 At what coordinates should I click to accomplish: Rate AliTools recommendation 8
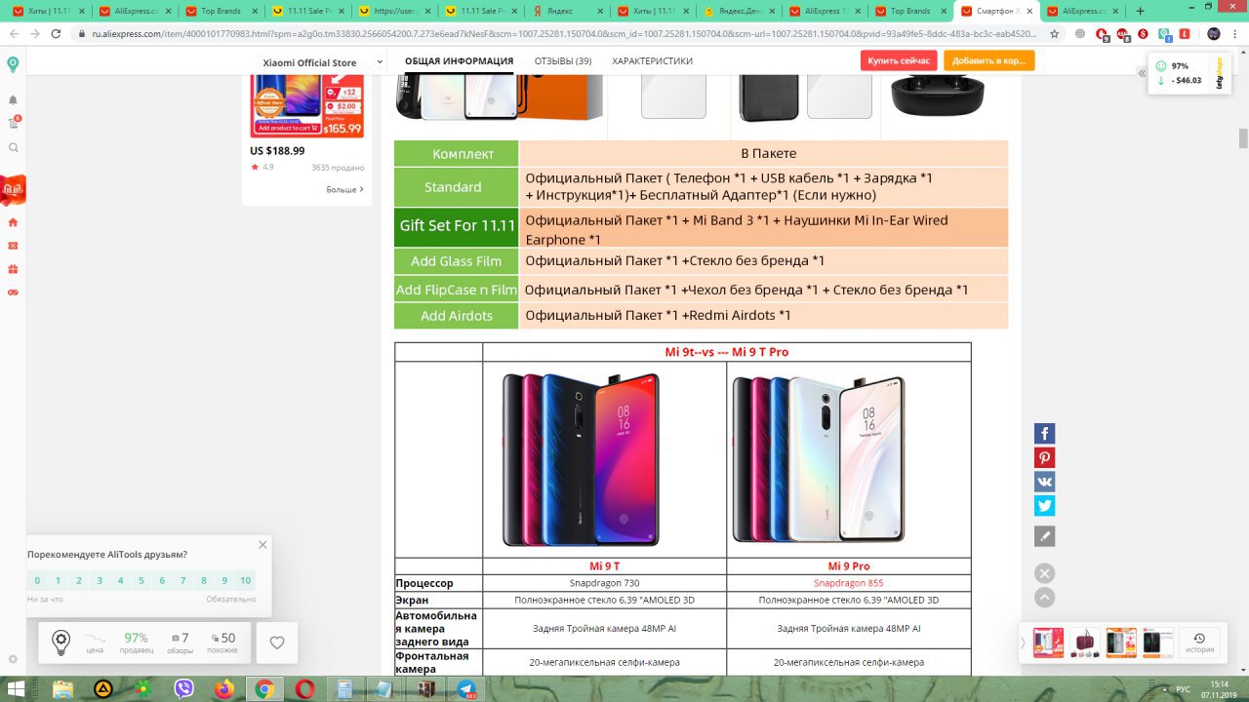[203, 580]
